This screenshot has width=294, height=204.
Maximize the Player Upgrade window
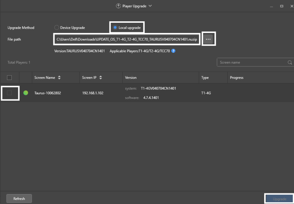pos(282,6)
